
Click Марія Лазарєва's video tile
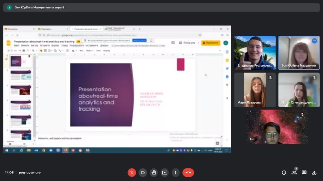pyautogui.click(x=255, y=90)
